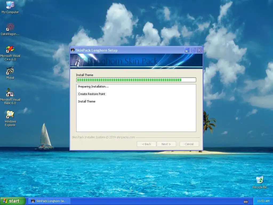Click the Install Theme progress bar
273x205 pixels.
point(136,80)
